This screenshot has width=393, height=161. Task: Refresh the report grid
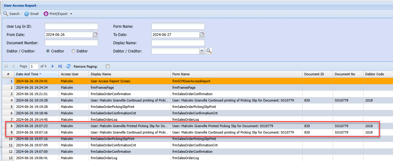coord(69,66)
